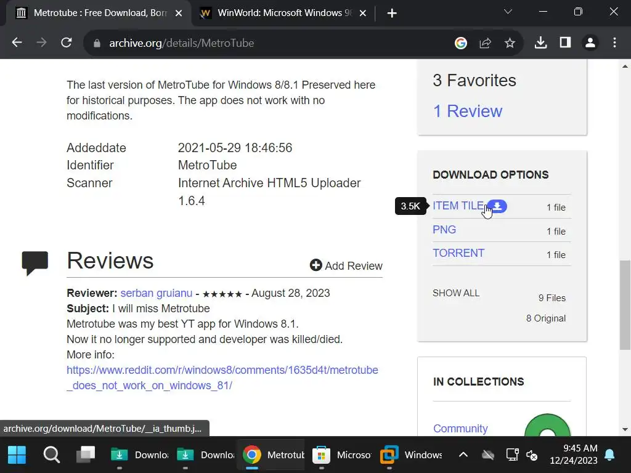Open the Windows Start menu

coord(17,455)
